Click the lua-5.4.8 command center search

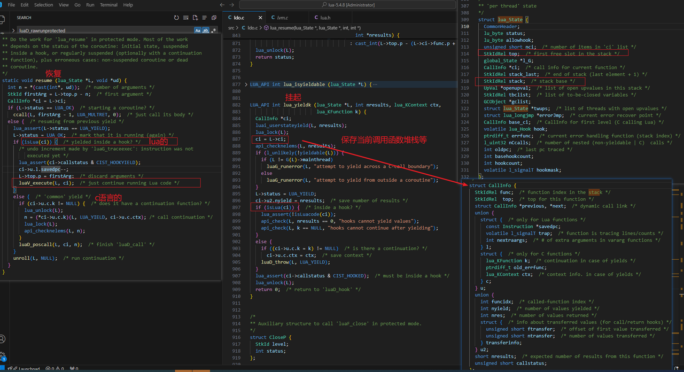(347, 5)
